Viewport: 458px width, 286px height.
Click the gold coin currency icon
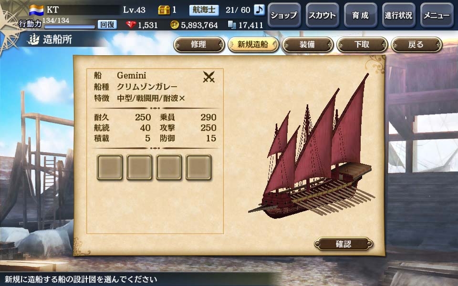coord(175,25)
